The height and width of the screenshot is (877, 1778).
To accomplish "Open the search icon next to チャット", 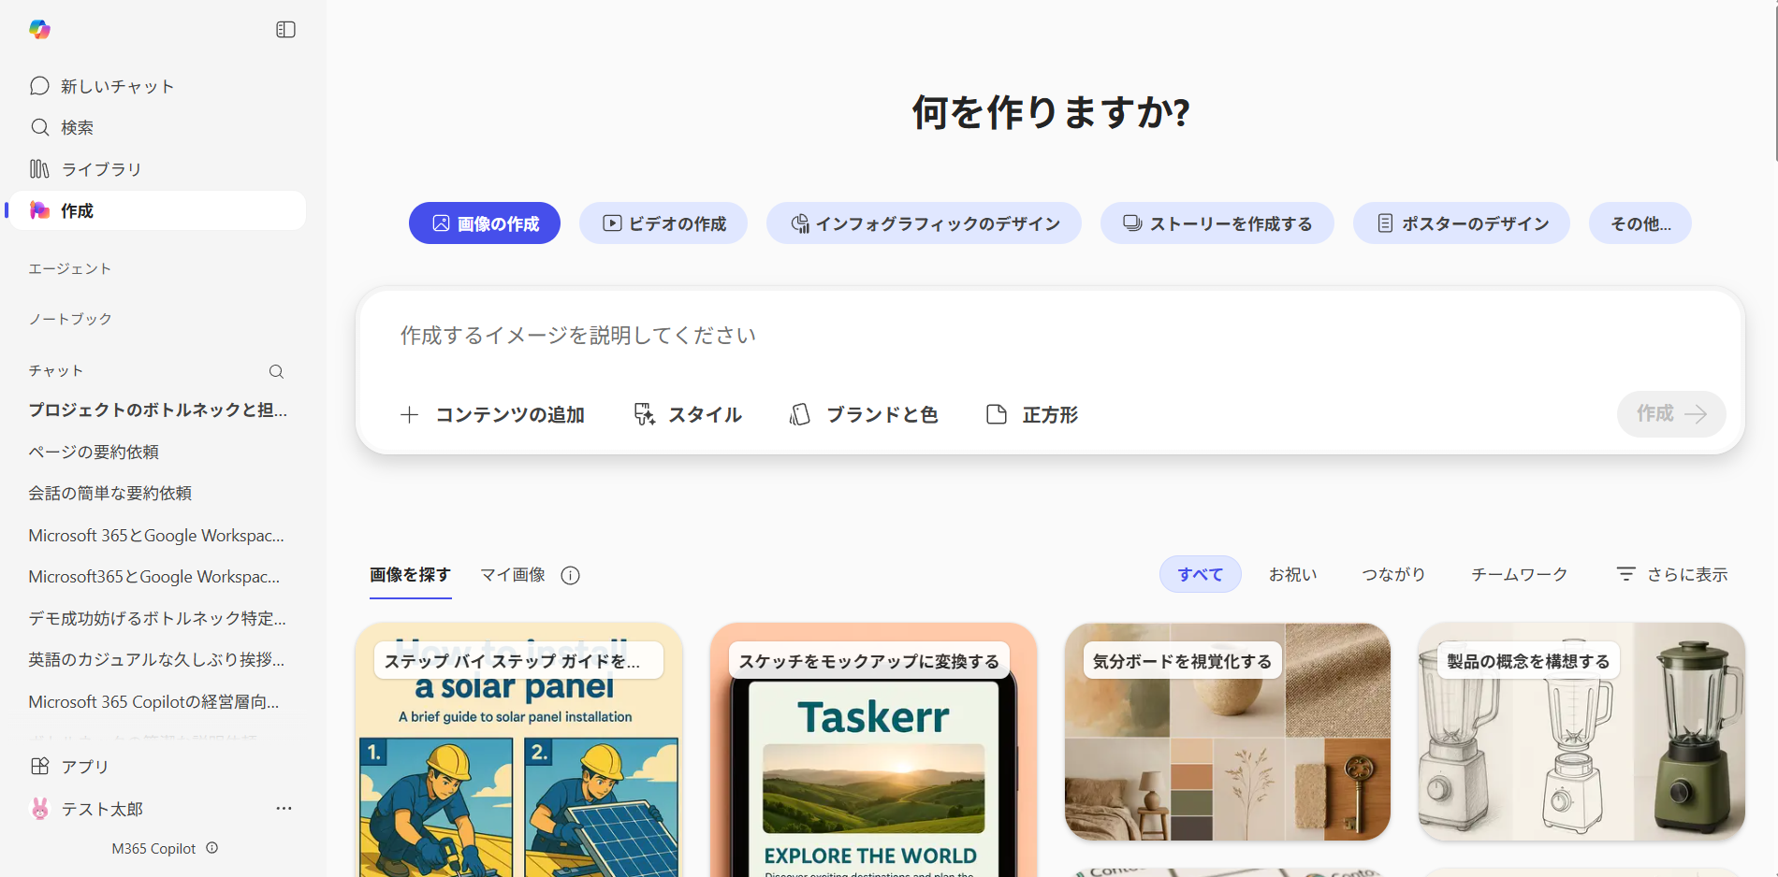I will pos(276,371).
